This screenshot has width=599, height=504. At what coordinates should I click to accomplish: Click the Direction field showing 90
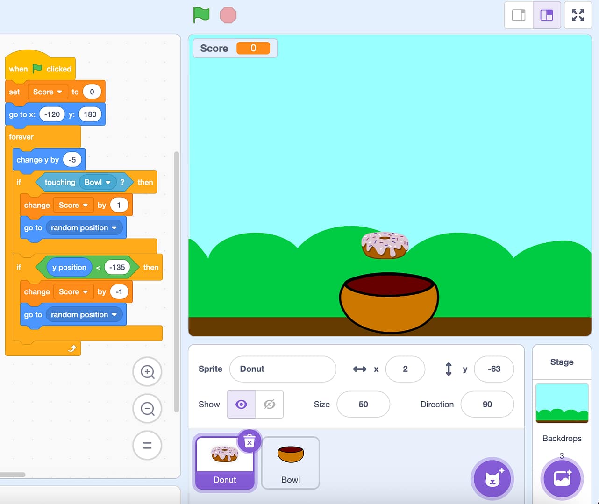pyautogui.click(x=487, y=405)
